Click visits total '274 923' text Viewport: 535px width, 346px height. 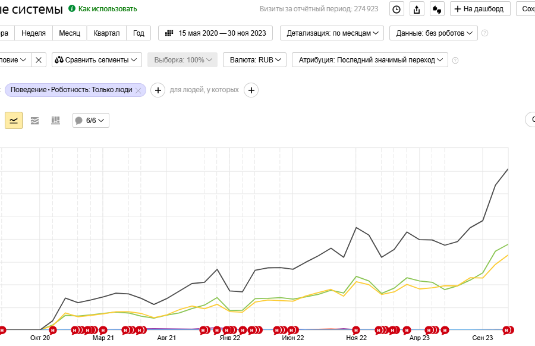(x=366, y=9)
